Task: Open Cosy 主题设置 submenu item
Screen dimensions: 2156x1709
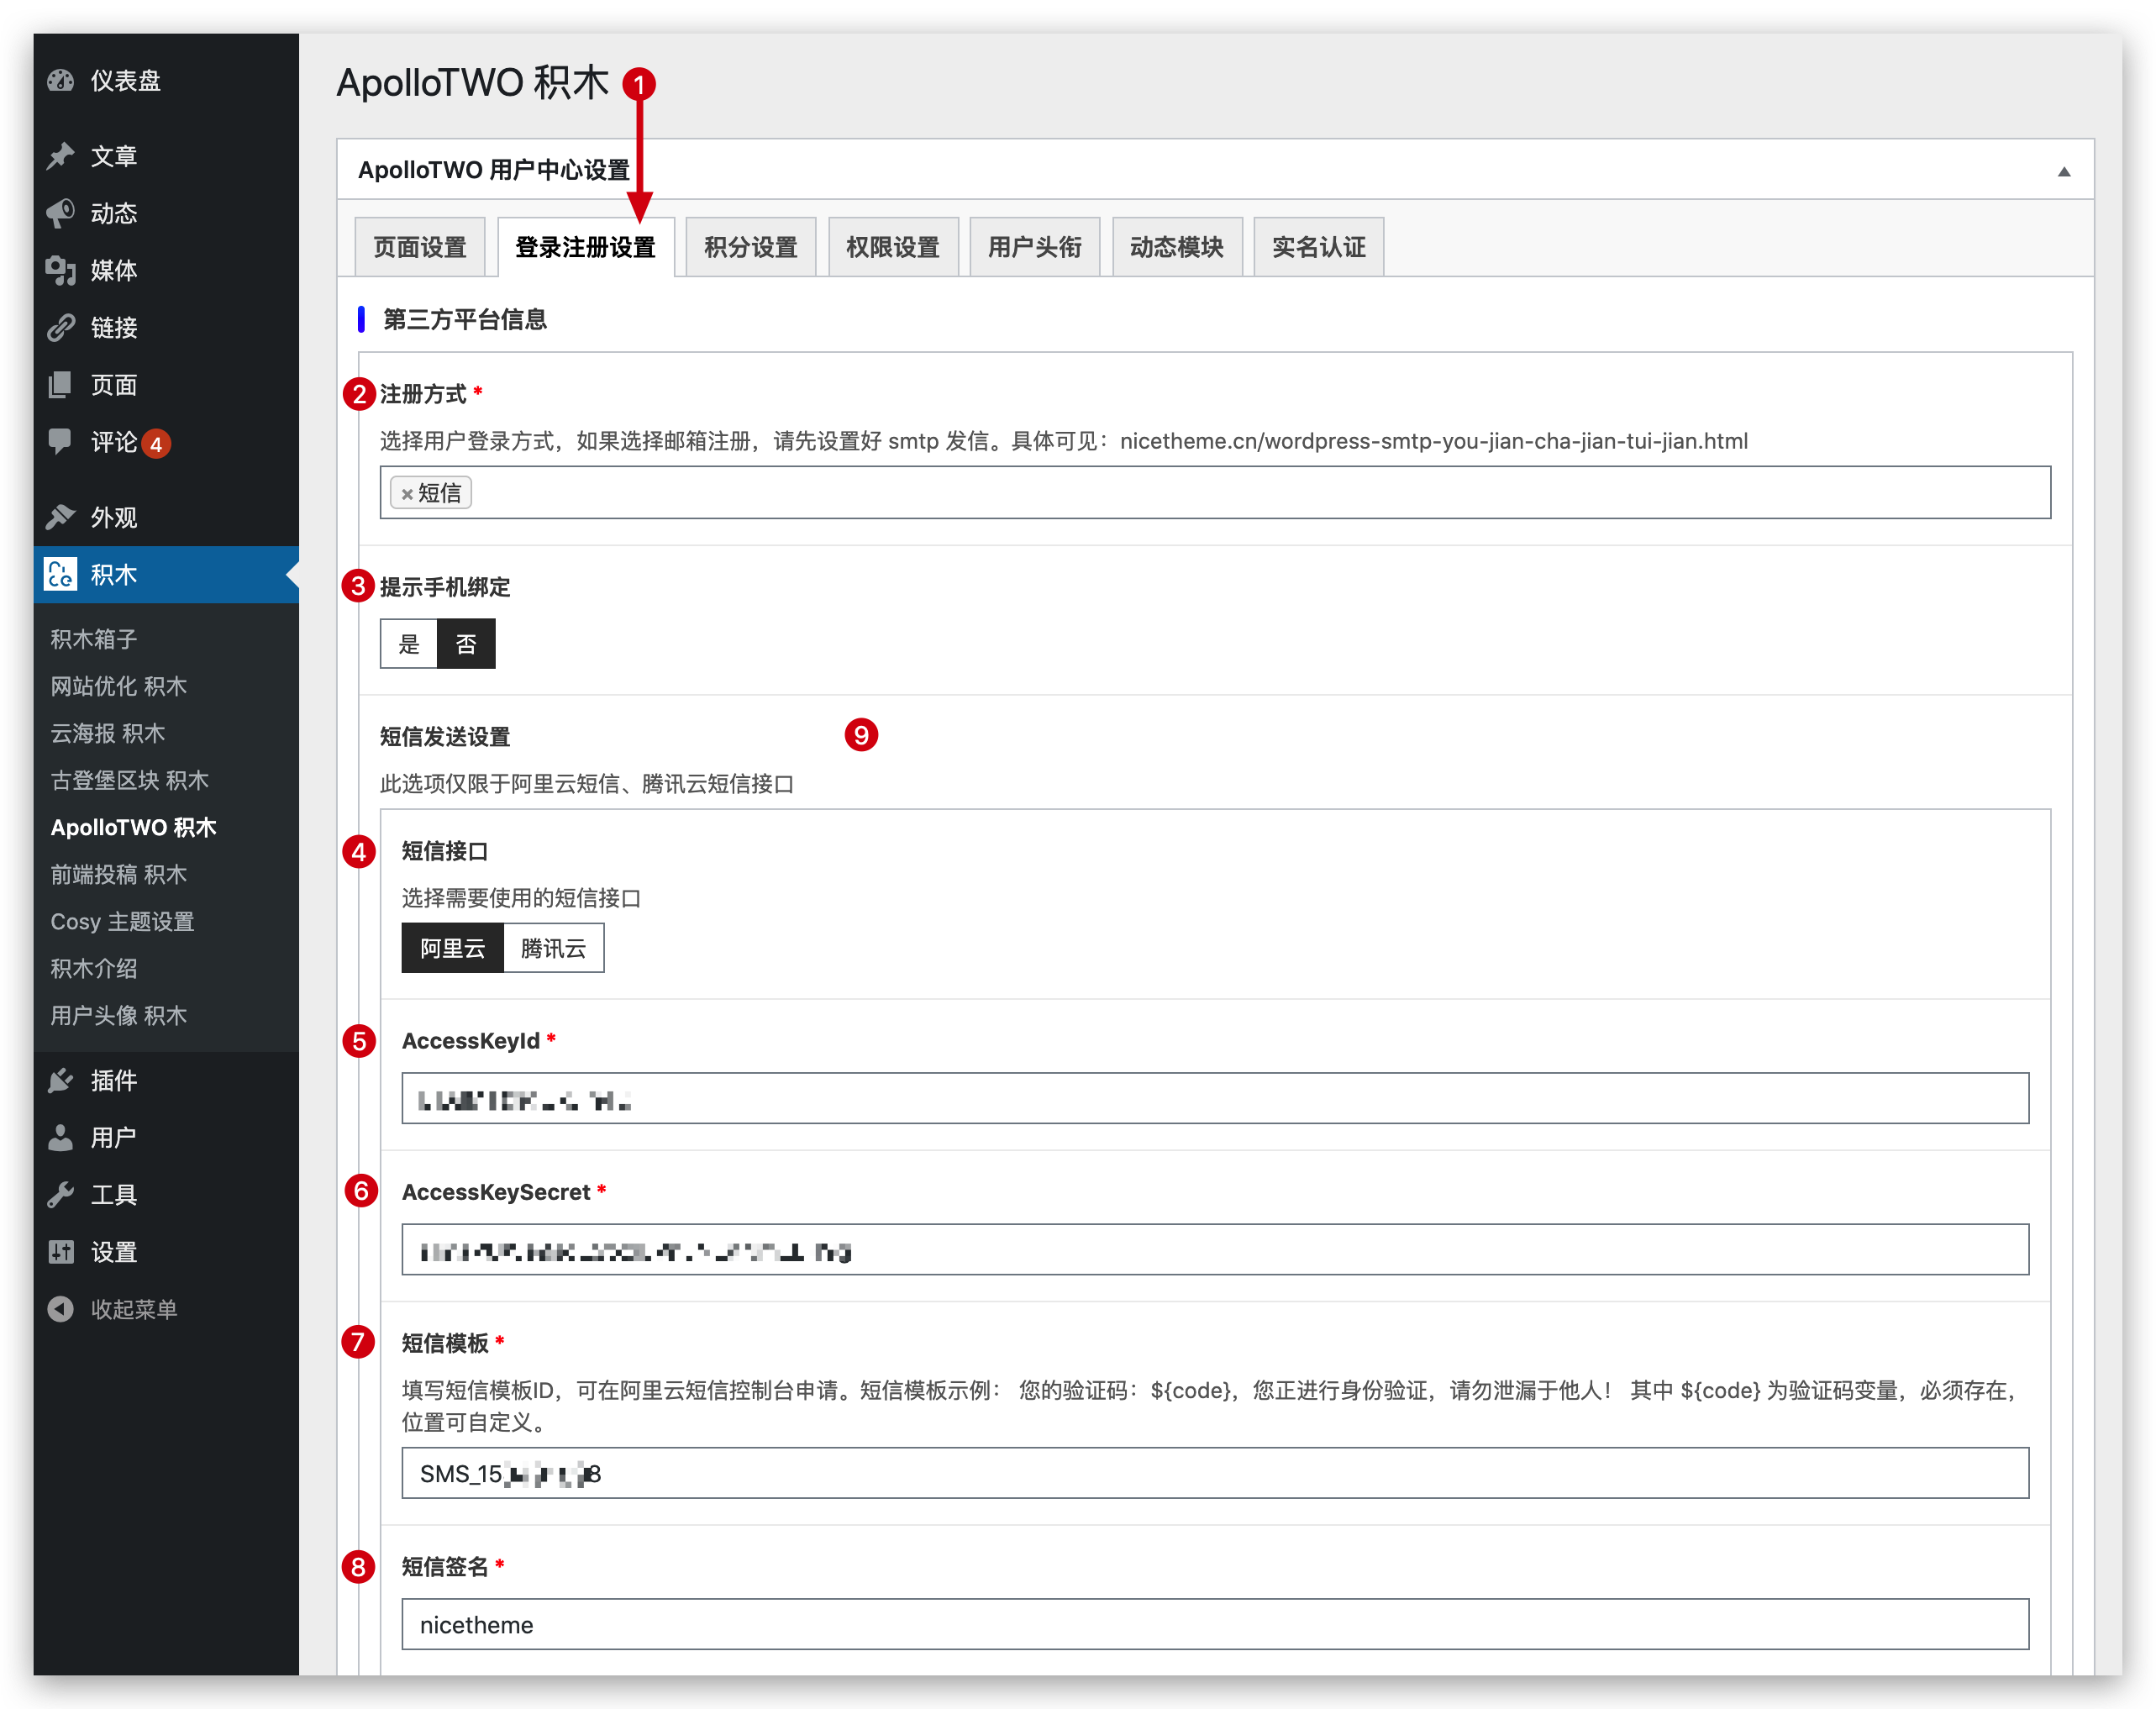Action: 123,921
